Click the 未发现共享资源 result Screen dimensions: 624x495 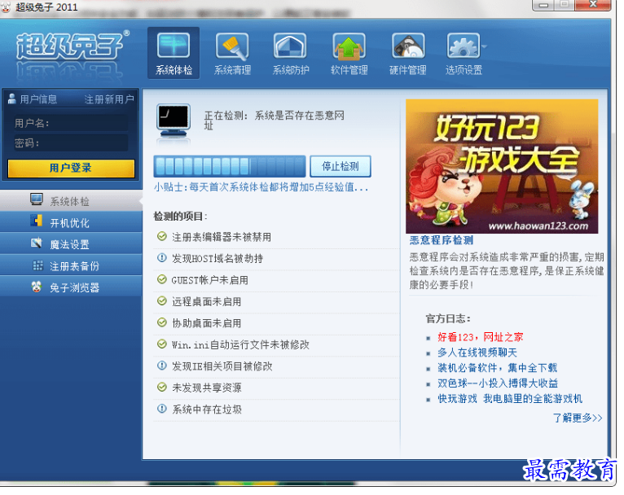(207, 388)
